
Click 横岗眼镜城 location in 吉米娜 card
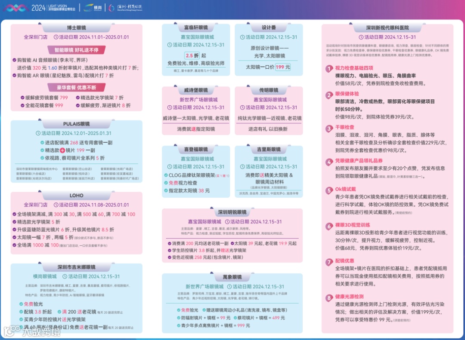click(45, 276)
